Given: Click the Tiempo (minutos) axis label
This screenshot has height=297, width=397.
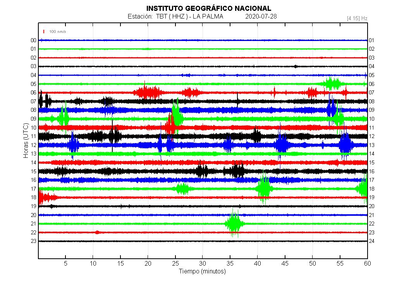Looking at the screenshot, I should (202, 271).
